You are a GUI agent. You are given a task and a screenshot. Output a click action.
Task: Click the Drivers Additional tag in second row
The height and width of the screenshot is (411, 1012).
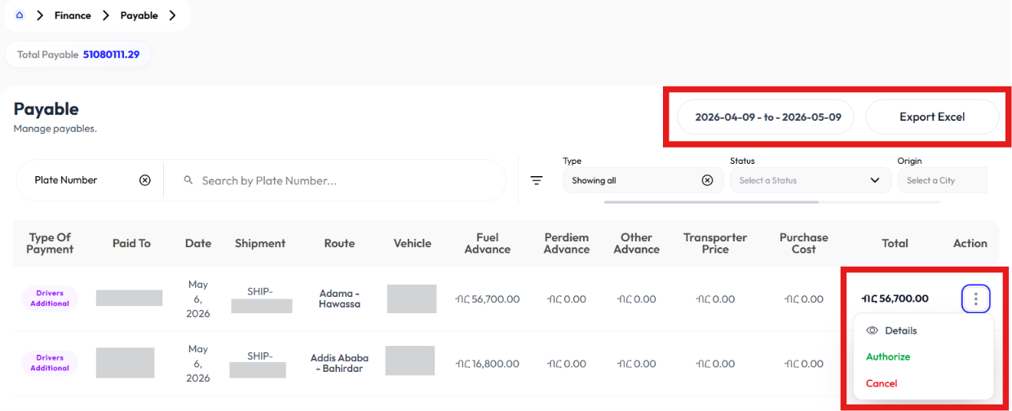[50, 363]
